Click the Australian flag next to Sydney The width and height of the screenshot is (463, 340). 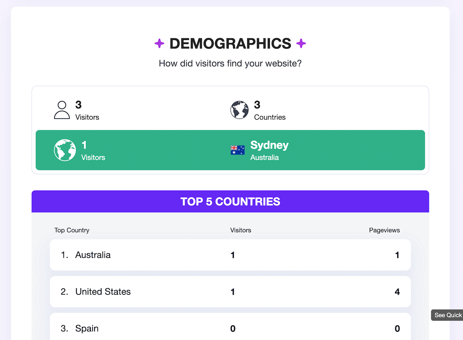[236, 150]
